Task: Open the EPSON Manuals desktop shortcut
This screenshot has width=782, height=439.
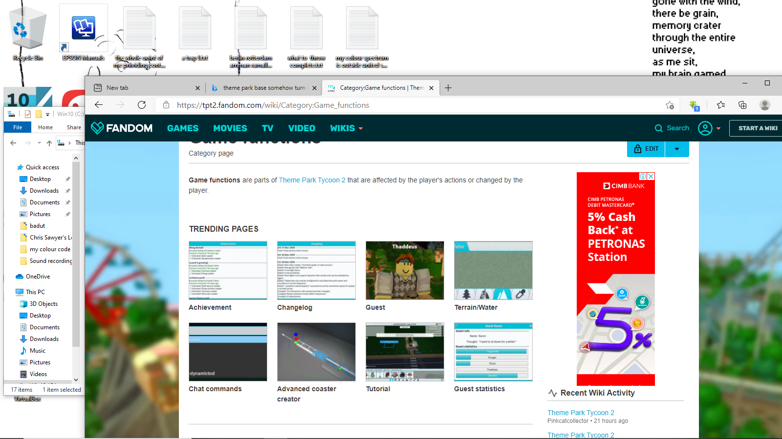Action: point(84,33)
